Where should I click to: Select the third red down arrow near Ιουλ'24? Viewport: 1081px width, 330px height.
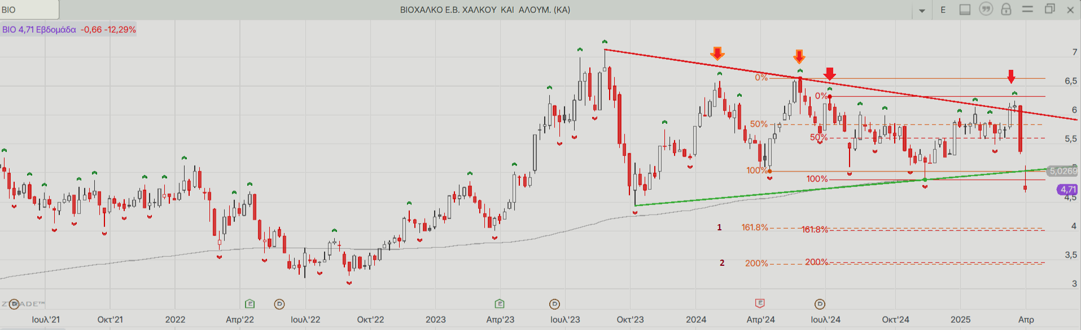point(829,74)
